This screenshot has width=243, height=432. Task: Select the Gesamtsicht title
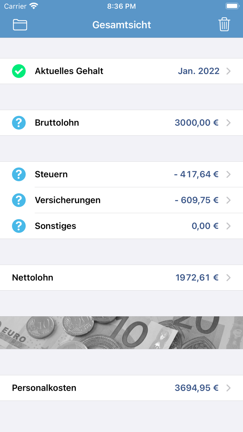pos(121,25)
